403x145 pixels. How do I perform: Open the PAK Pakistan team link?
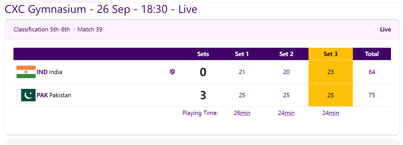[x=54, y=95]
